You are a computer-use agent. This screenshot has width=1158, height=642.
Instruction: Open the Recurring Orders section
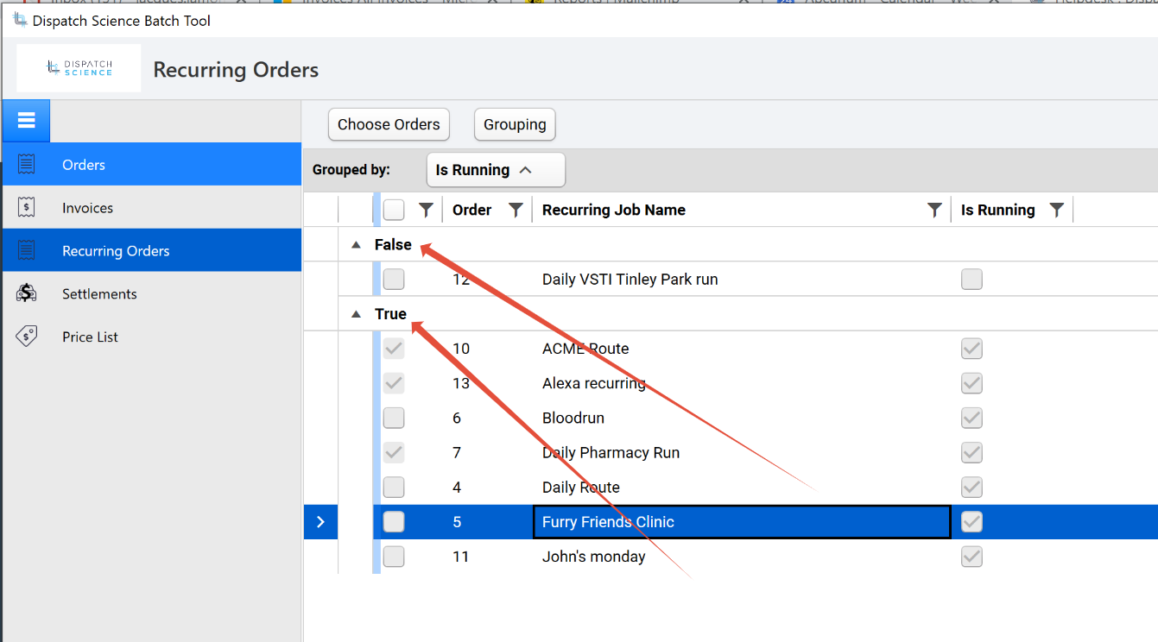pos(152,250)
